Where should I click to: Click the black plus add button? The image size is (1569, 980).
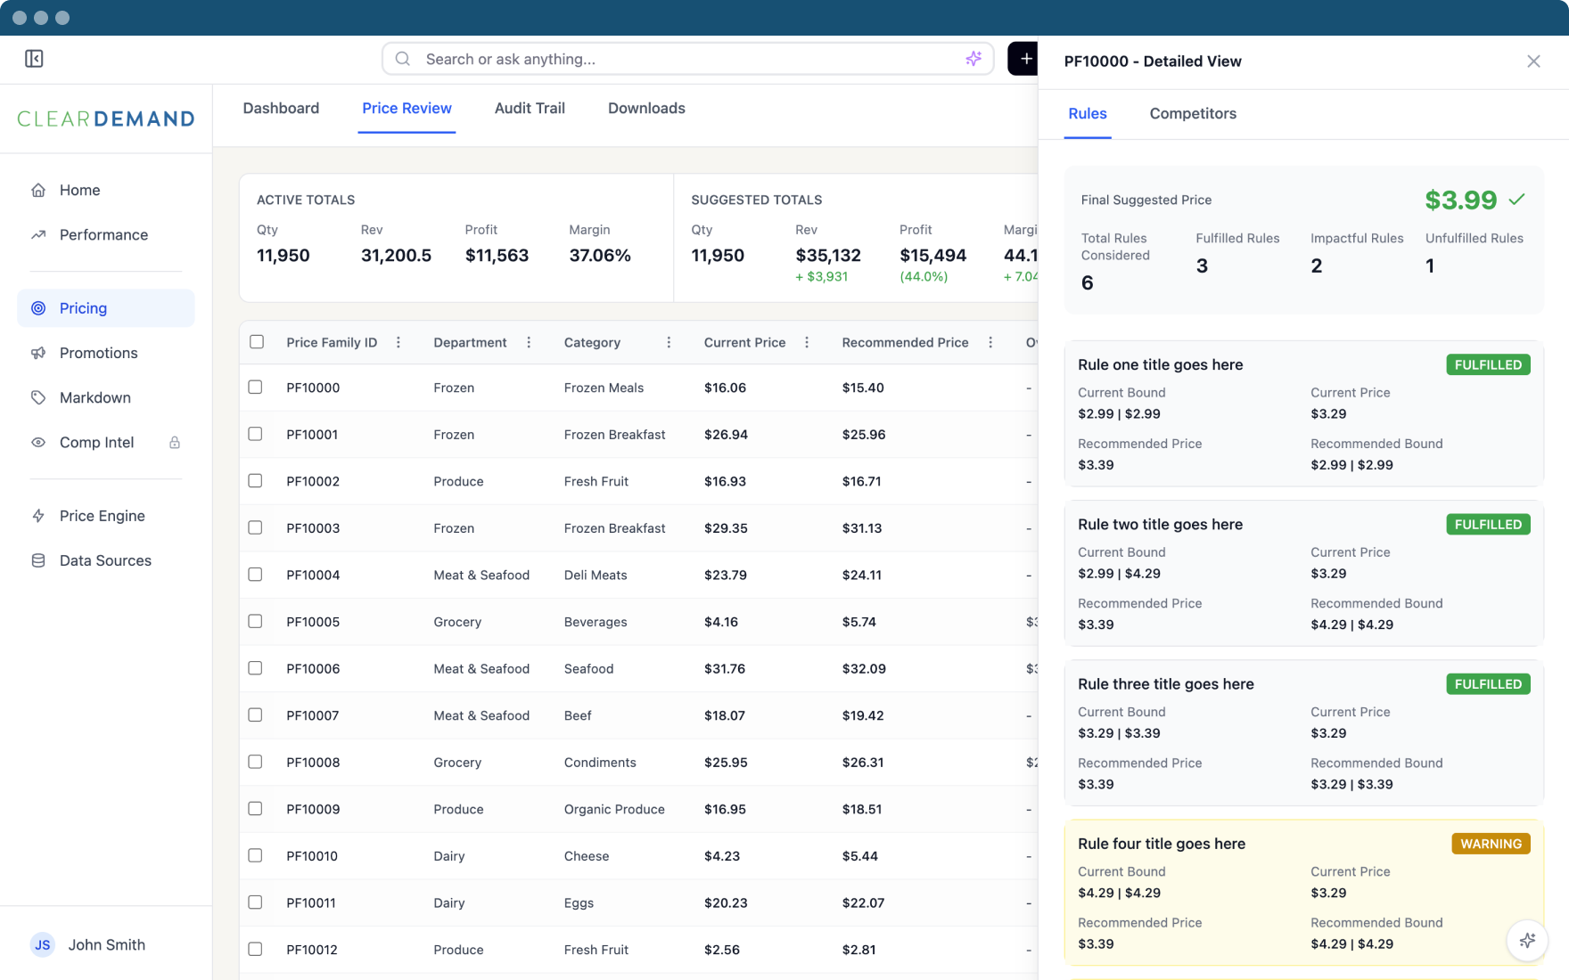click(x=1024, y=59)
